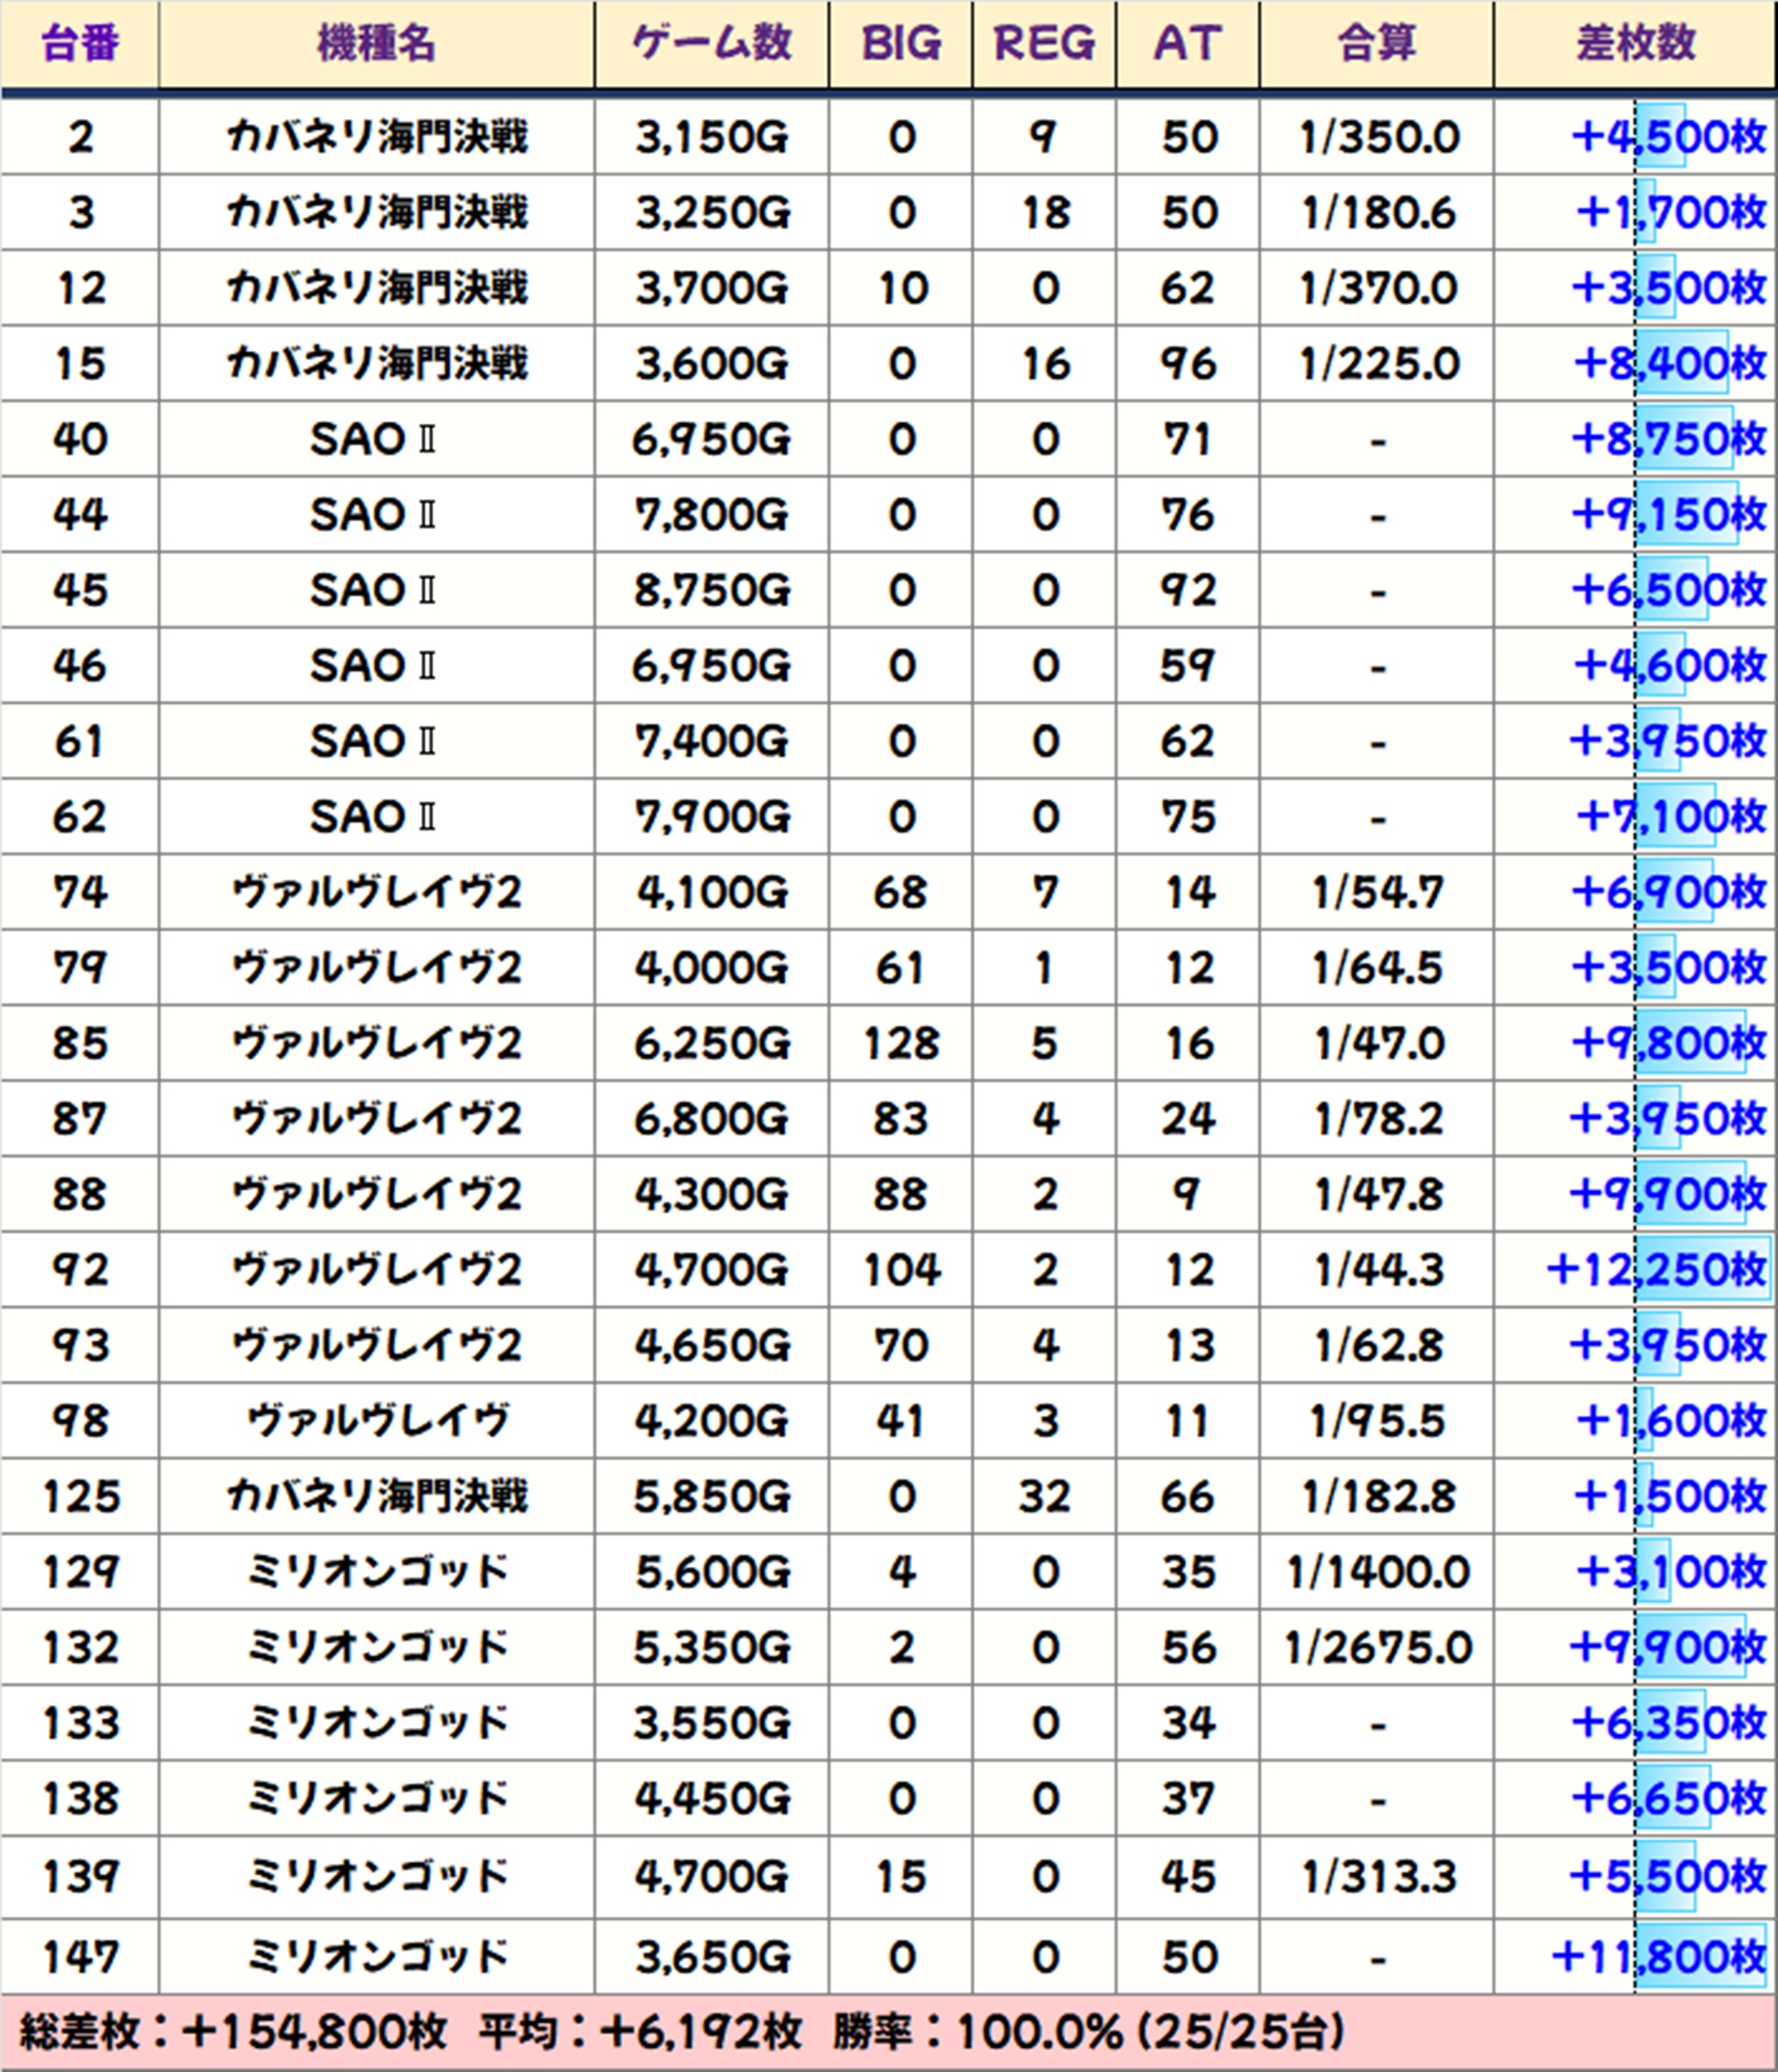Select the 3,150G game count cell
The width and height of the screenshot is (1778, 2072).
pos(712,137)
